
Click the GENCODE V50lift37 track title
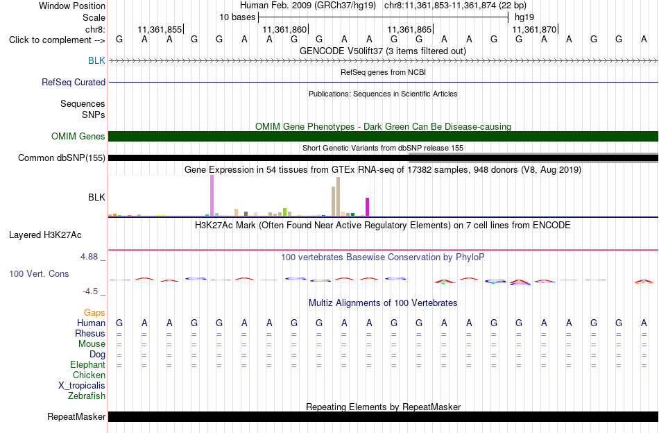click(383, 51)
